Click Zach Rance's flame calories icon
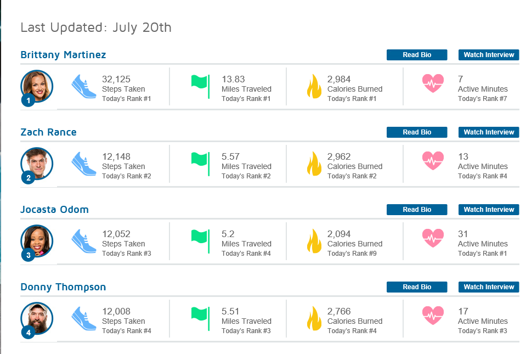Viewport: 526px width, 354px height. pos(314,164)
